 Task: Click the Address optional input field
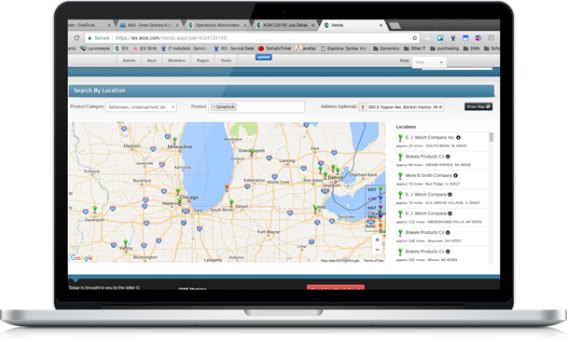(x=405, y=107)
